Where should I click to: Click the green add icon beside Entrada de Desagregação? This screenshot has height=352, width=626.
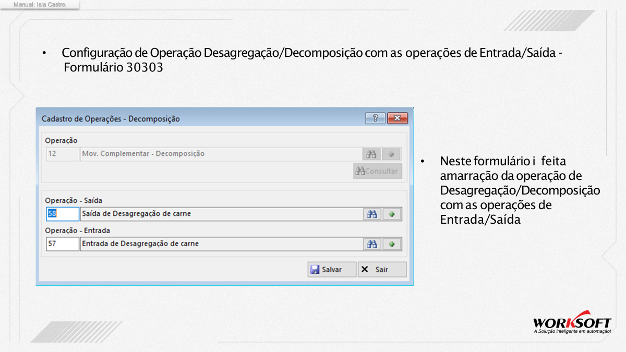(391, 244)
